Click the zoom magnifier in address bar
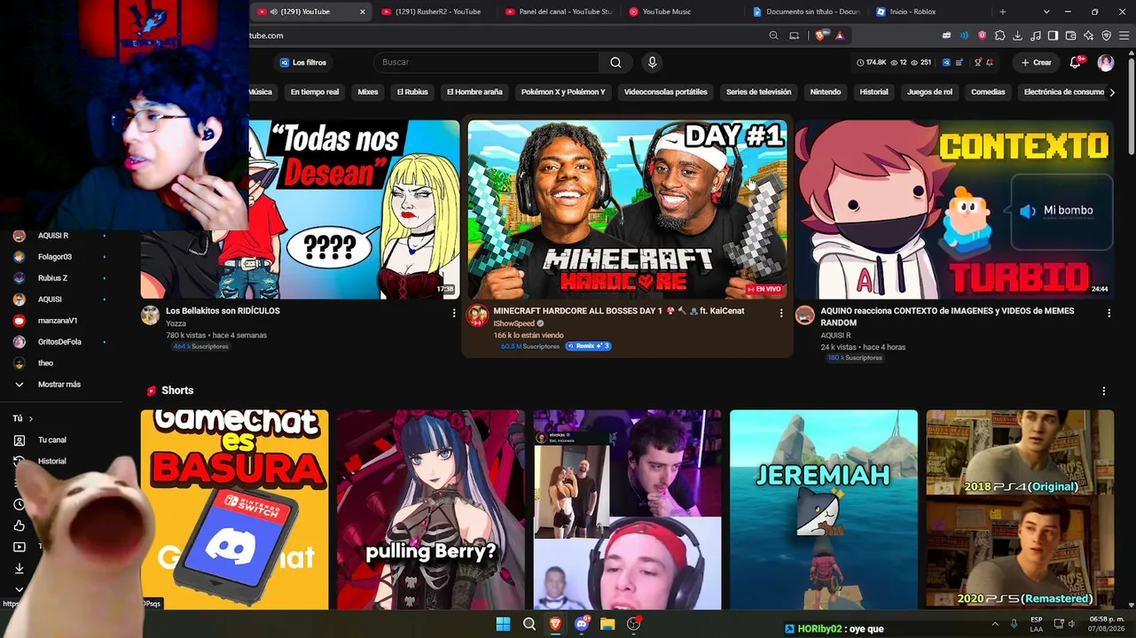 [x=773, y=35]
